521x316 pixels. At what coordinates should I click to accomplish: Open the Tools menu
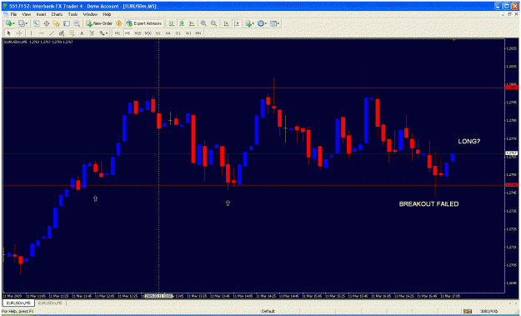pyautogui.click(x=73, y=14)
